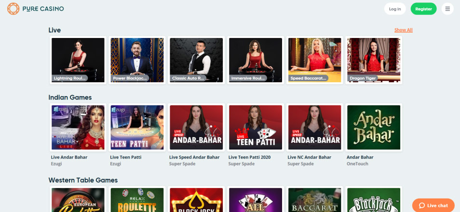This screenshot has width=460, height=212.
Task: Click the 'OneTouch' provider text
Action: tap(357, 164)
